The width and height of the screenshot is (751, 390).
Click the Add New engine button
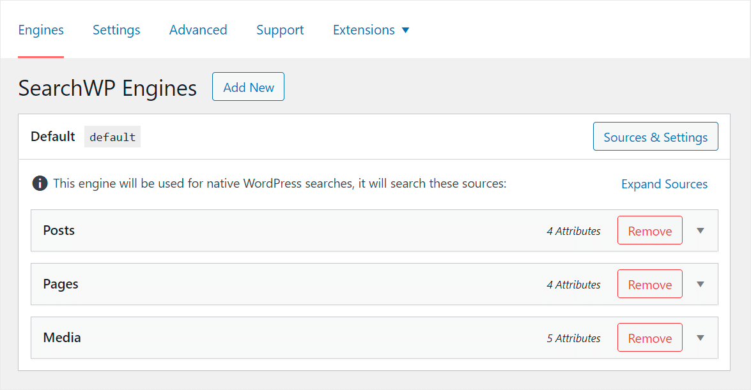pos(248,87)
